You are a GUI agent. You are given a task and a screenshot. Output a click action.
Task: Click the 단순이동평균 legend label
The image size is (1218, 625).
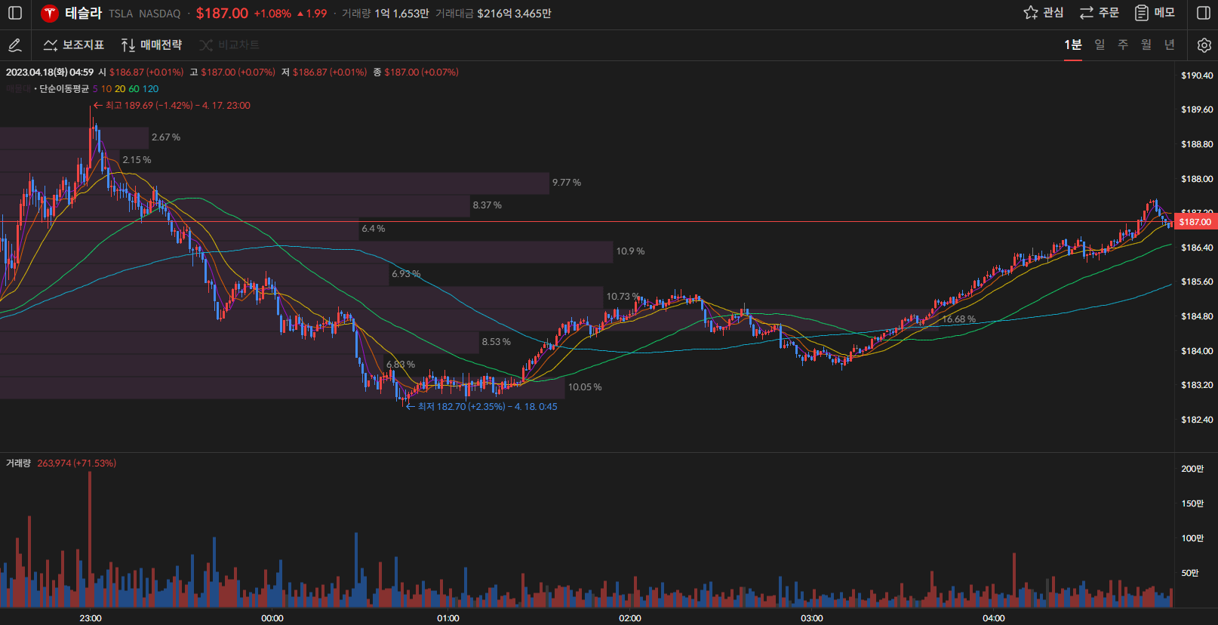(x=64, y=89)
